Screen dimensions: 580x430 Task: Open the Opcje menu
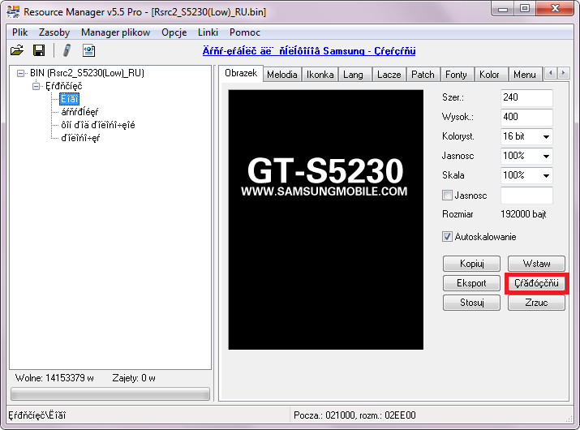pyautogui.click(x=174, y=32)
